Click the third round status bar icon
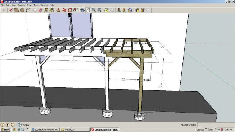Viewport: 235px width, 132px height. pos(13,124)
